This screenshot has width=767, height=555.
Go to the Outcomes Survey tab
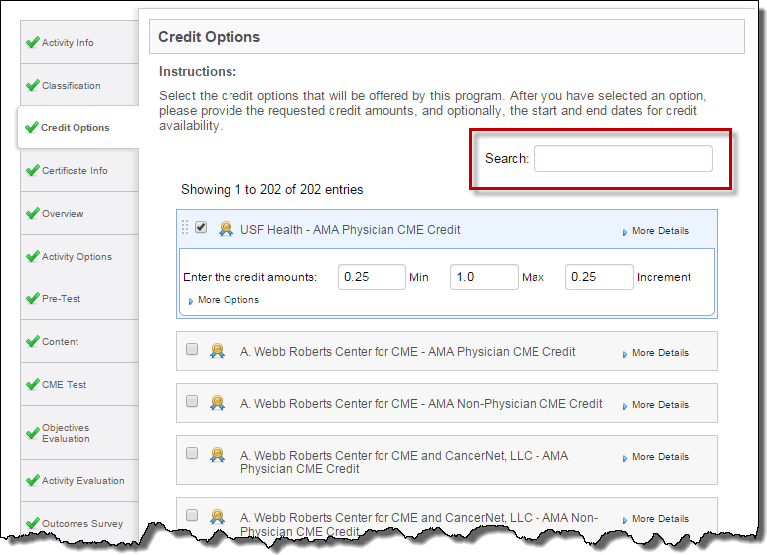[x=79, y=523]
